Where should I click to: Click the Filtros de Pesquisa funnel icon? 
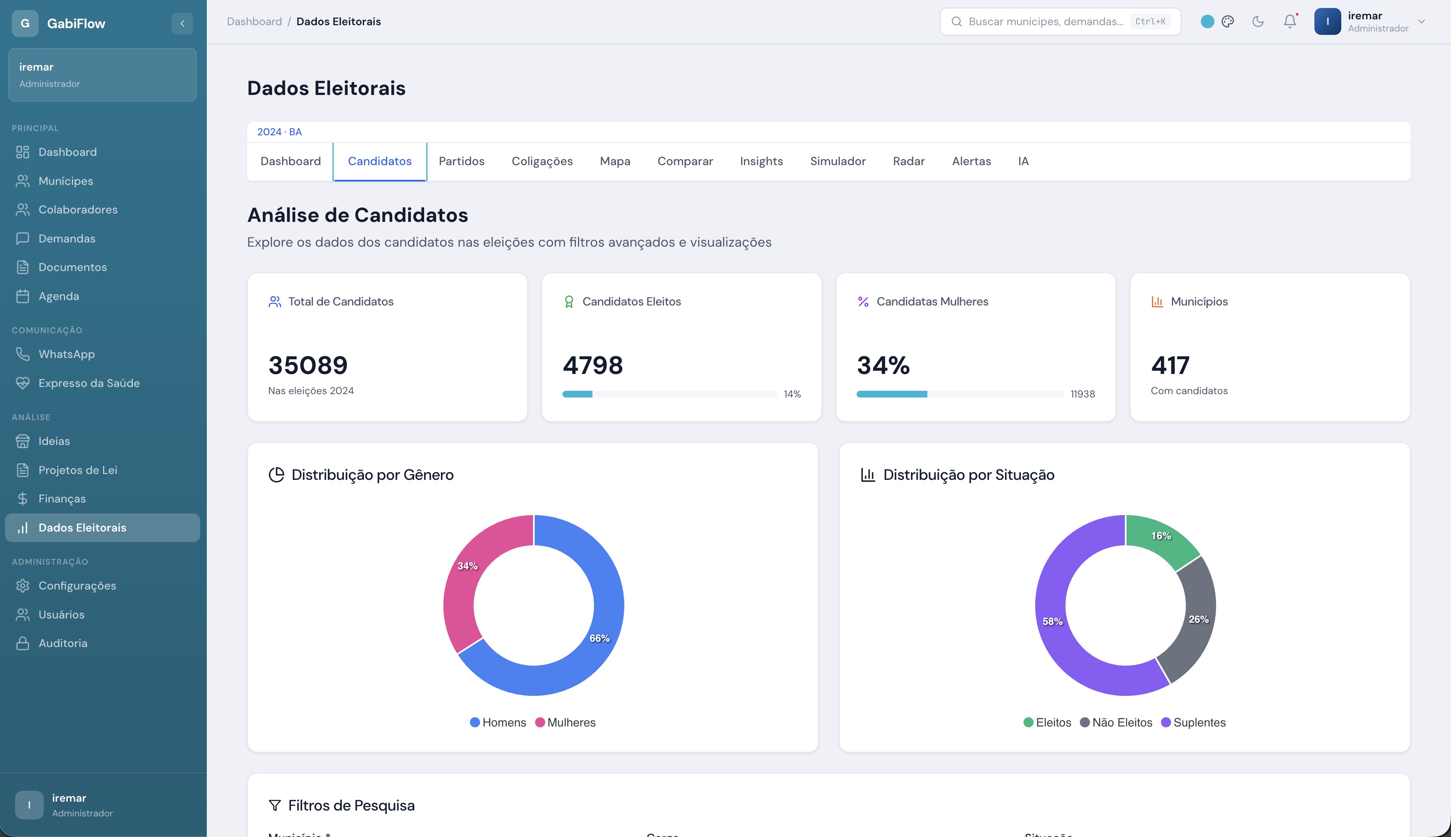(x=275, y=805)
